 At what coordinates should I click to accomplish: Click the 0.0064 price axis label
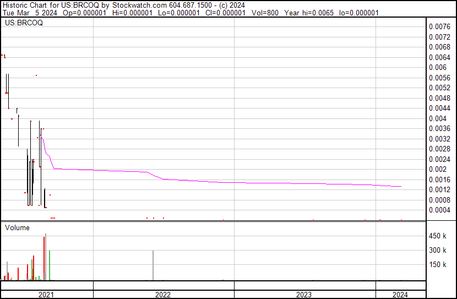(x=440, y=57)
